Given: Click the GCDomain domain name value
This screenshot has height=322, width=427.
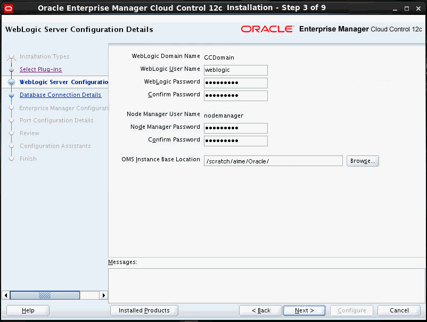Looking at the screenshot, I should point(219,57).
